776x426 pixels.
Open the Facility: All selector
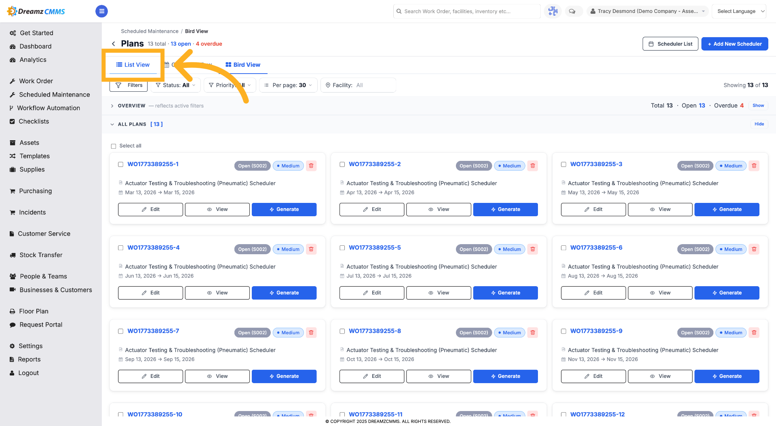pos(358,85)
